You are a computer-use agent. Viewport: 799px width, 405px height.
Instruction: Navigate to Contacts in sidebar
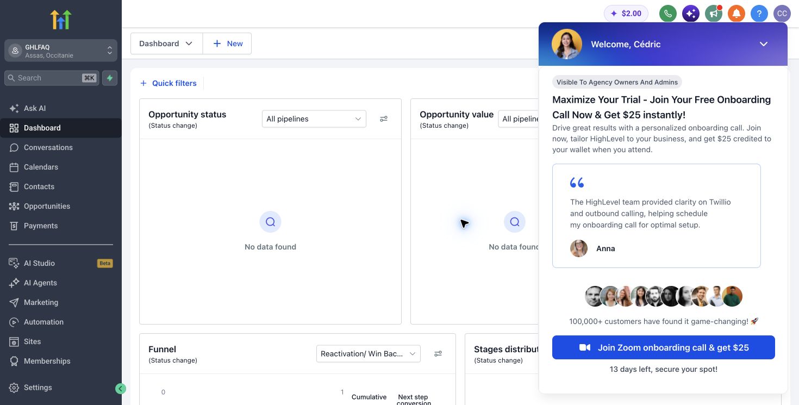(61, 186)
